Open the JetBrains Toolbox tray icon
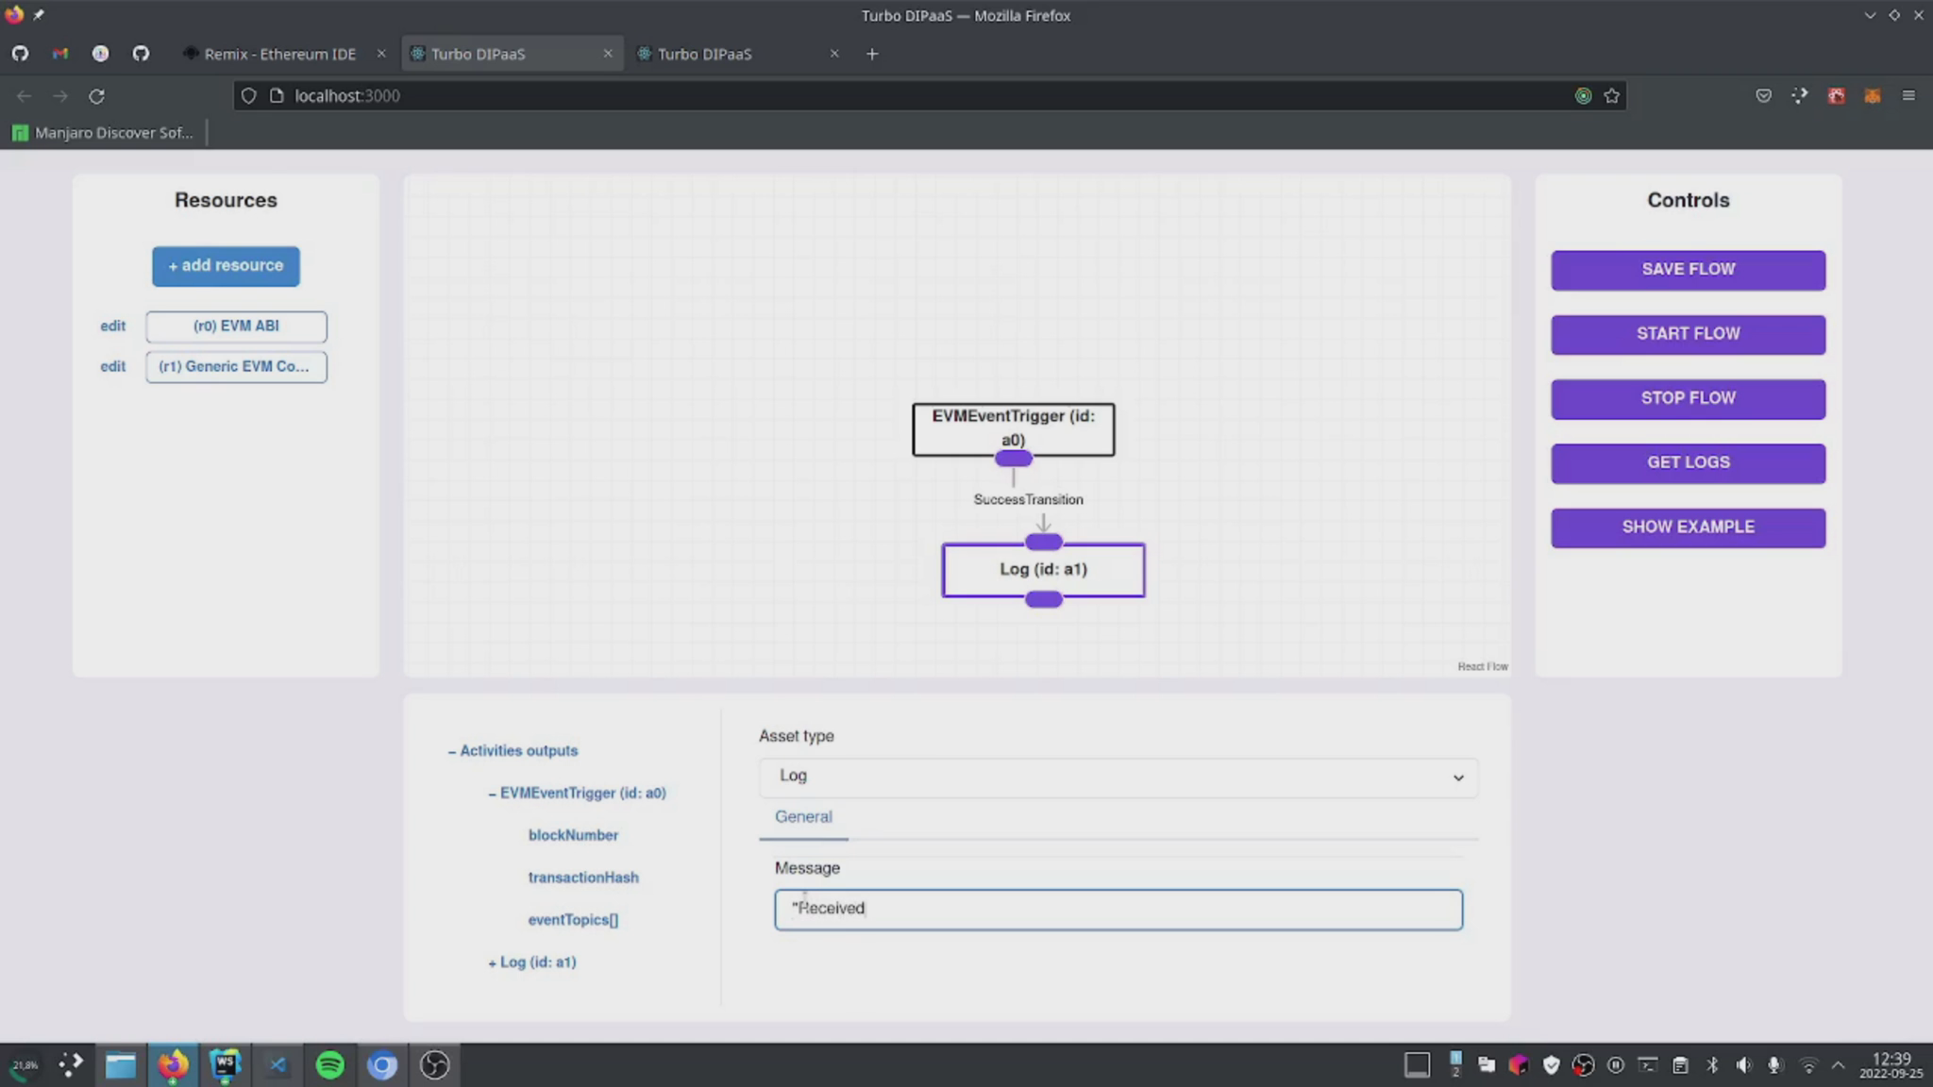This screenshot has width=1933, height=1087. 1519,1065
